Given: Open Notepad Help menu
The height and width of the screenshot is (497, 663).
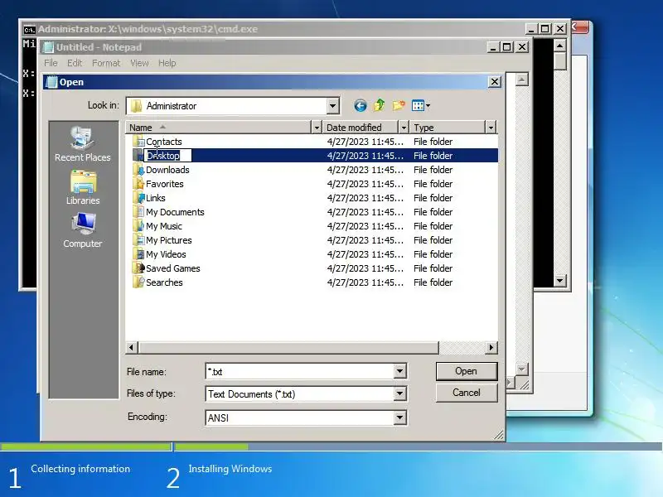Looking at the screenshot, I should [167, 63].
